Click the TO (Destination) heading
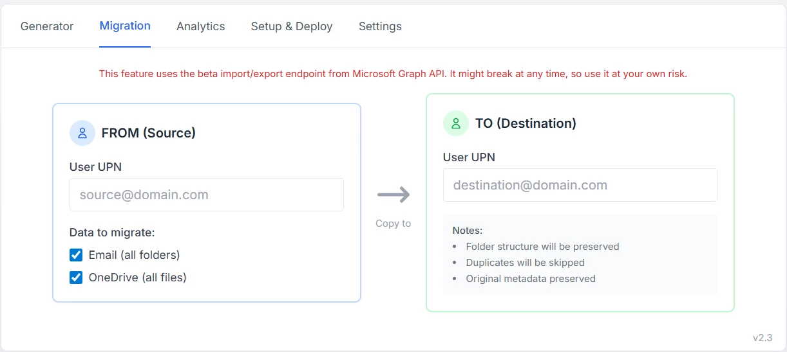 pyautogui.click(x=526, y=123)
